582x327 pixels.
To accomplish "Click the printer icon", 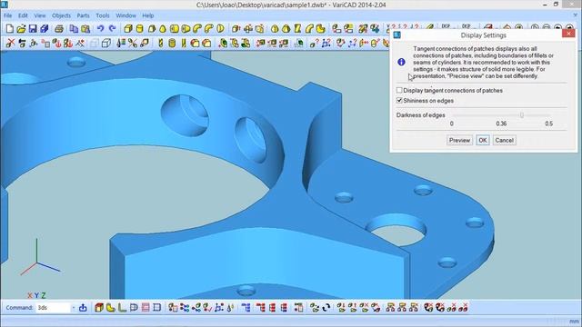I will click(x=58, y=28).
